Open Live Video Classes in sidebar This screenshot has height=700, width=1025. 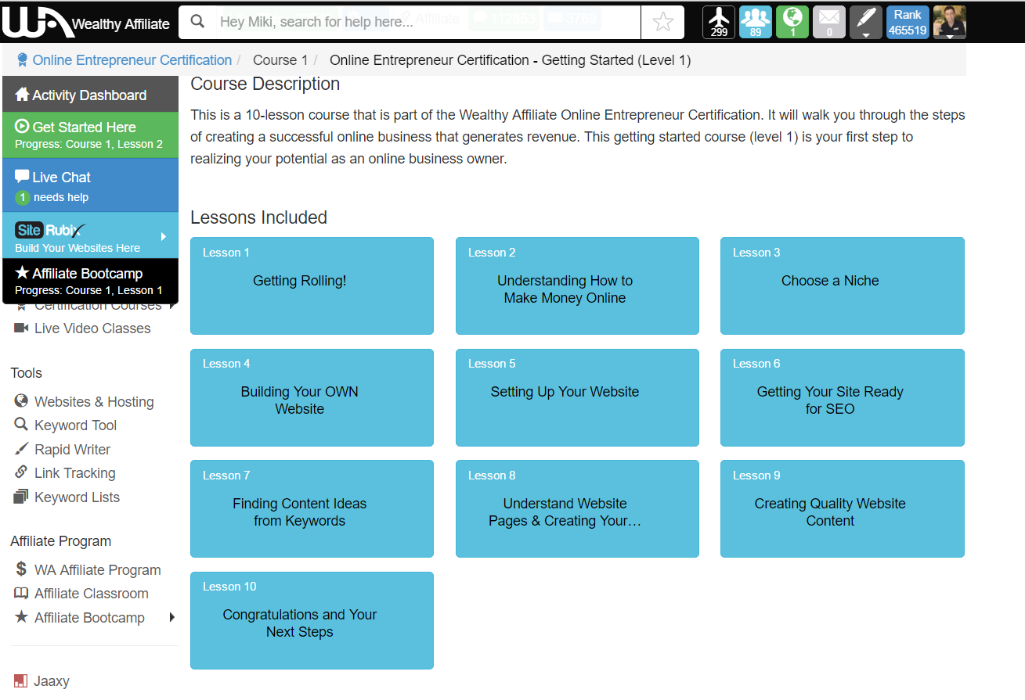[92, 328]
